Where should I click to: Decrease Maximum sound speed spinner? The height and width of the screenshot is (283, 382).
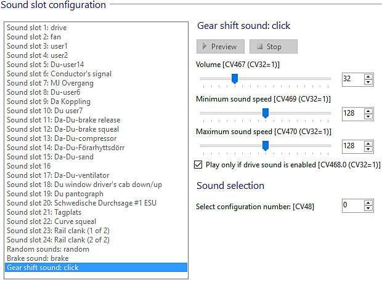pos(368,149)
